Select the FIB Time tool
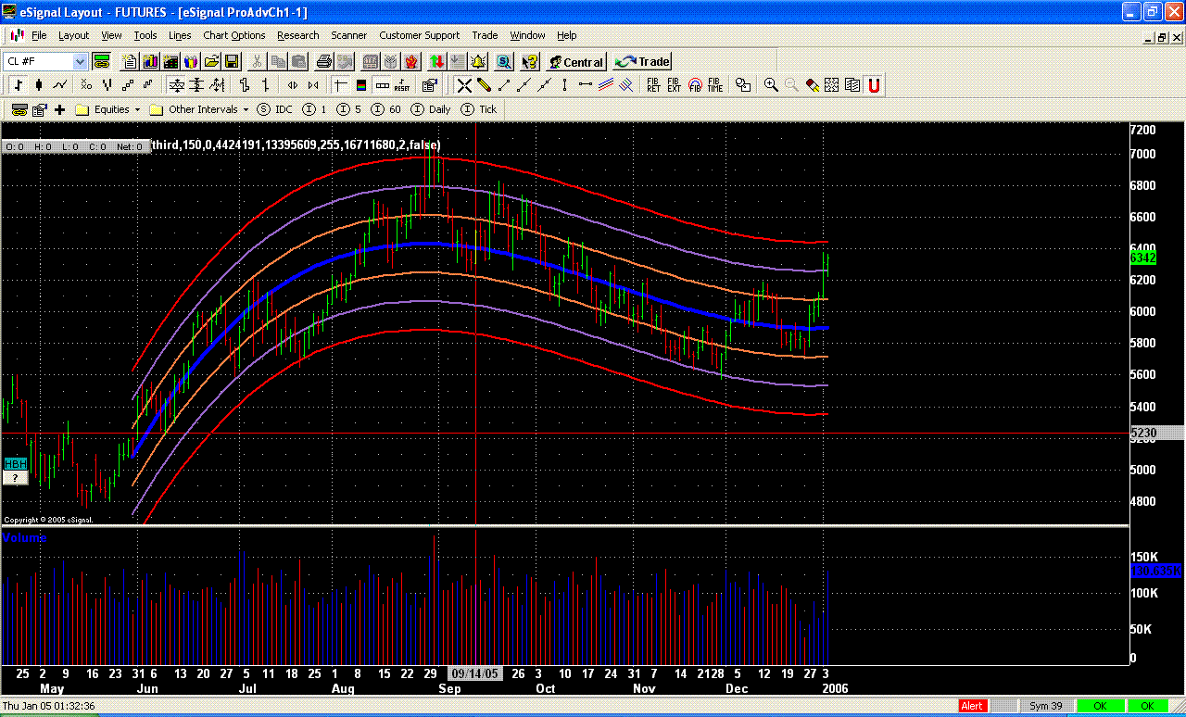Image resolution: width=1186 pixels, height=717 pixels. [x=715, y=84]
